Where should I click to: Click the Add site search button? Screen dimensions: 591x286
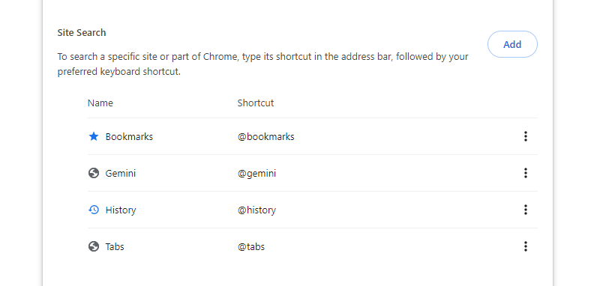[512, 44]
